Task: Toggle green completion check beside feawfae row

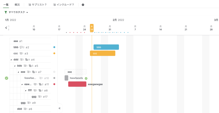Action: [x=7, y=78]
